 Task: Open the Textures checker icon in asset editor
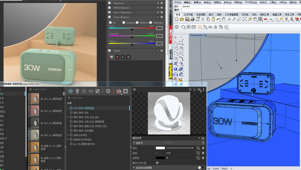(x=97, y=91)
